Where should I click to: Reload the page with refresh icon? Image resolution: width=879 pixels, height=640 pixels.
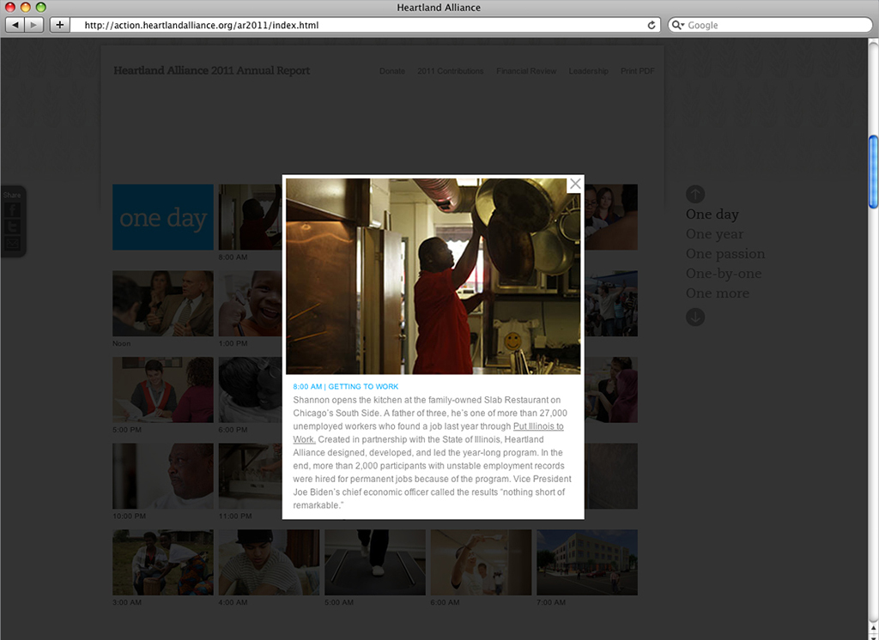pos(652,25)
